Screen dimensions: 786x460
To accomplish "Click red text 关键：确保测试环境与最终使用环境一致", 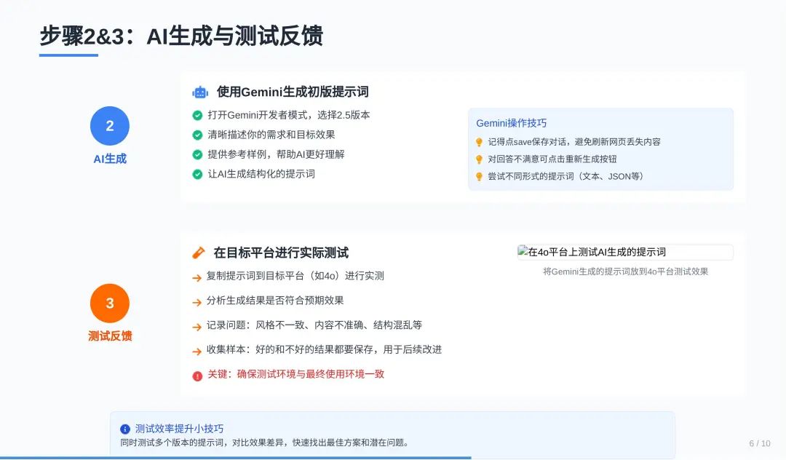I will pos(295,374).
